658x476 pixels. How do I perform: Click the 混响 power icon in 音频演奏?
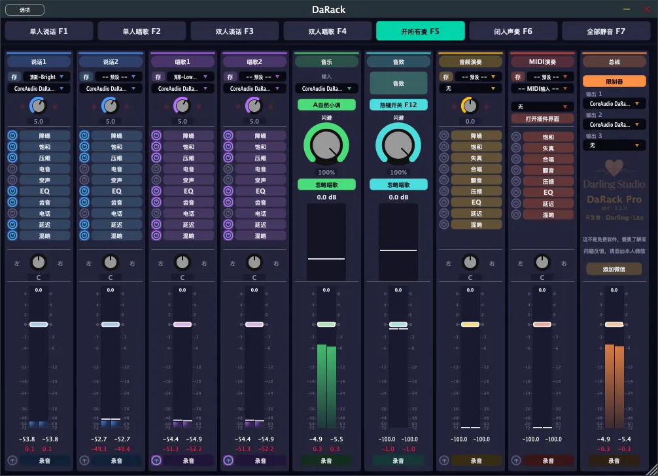coord(444,224)
